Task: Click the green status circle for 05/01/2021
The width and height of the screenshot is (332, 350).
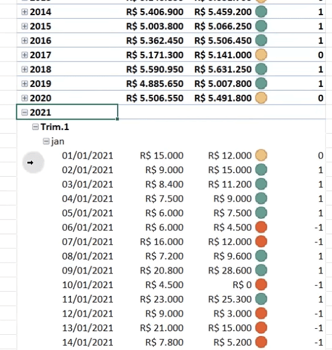Action: point(261,213)
